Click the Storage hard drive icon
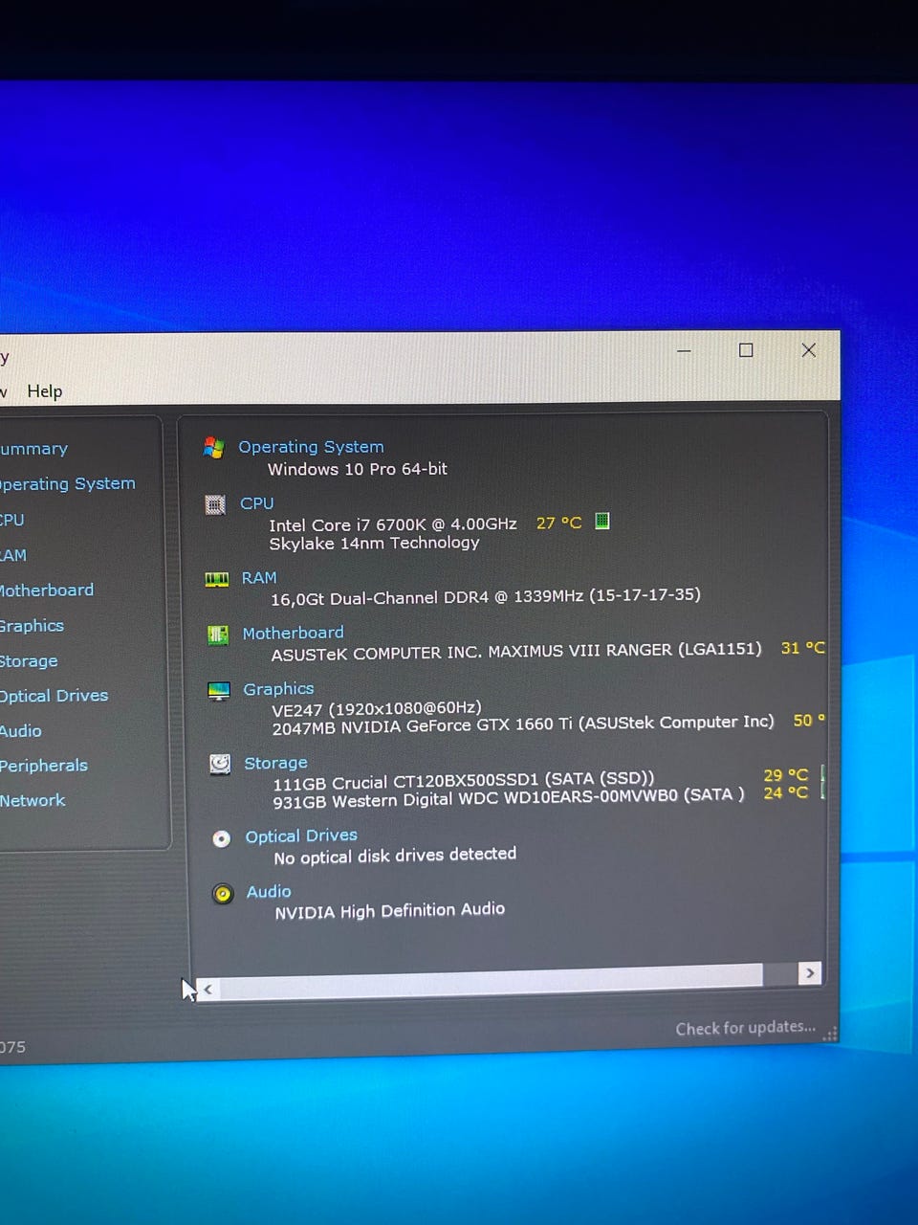Image resolution: width=918 pixels, height=1225 pixels. pyautogui.click(x=220, y=764)
